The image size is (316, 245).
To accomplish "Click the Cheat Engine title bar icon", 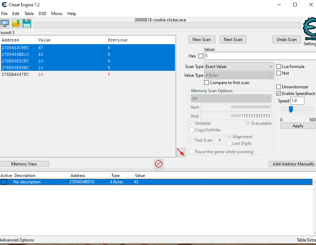I will [4, 5].
